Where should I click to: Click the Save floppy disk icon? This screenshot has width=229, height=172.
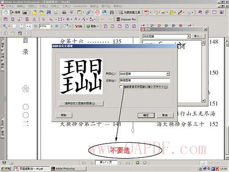pos(49,12)
